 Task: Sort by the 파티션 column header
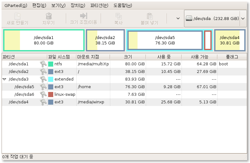(x=24, y=57)
